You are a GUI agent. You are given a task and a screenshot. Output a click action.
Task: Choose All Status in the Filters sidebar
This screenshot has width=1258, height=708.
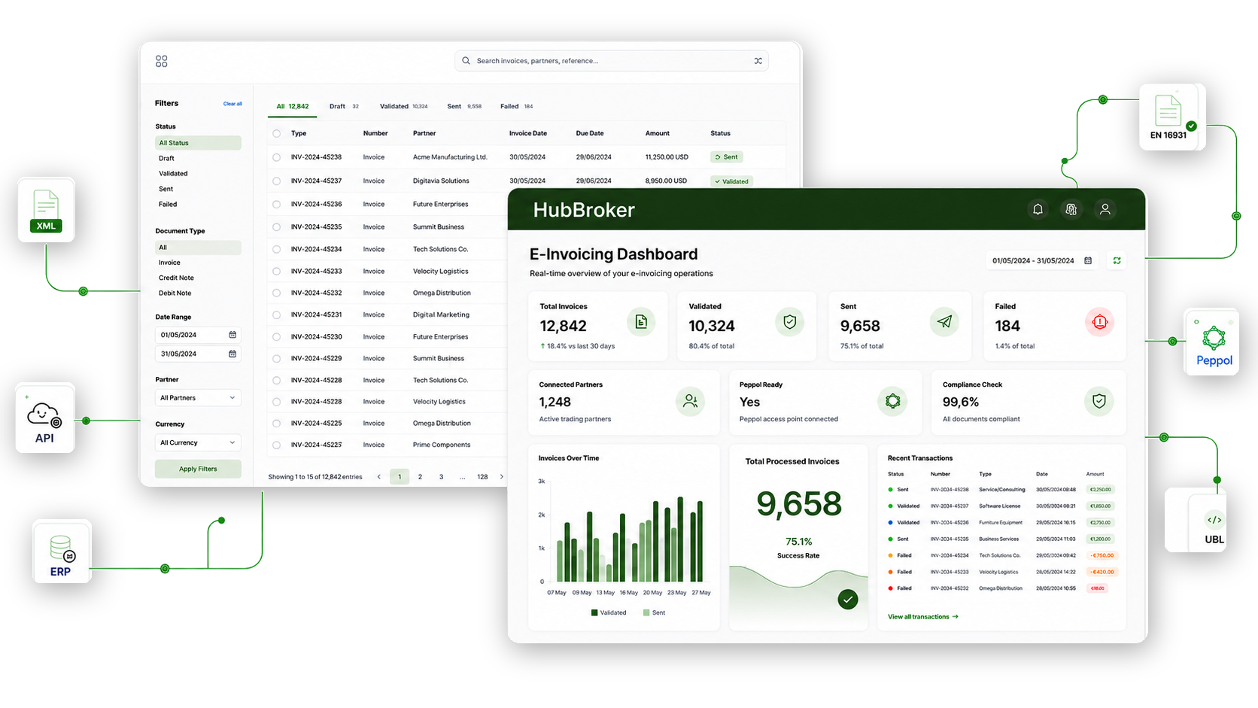198,143
